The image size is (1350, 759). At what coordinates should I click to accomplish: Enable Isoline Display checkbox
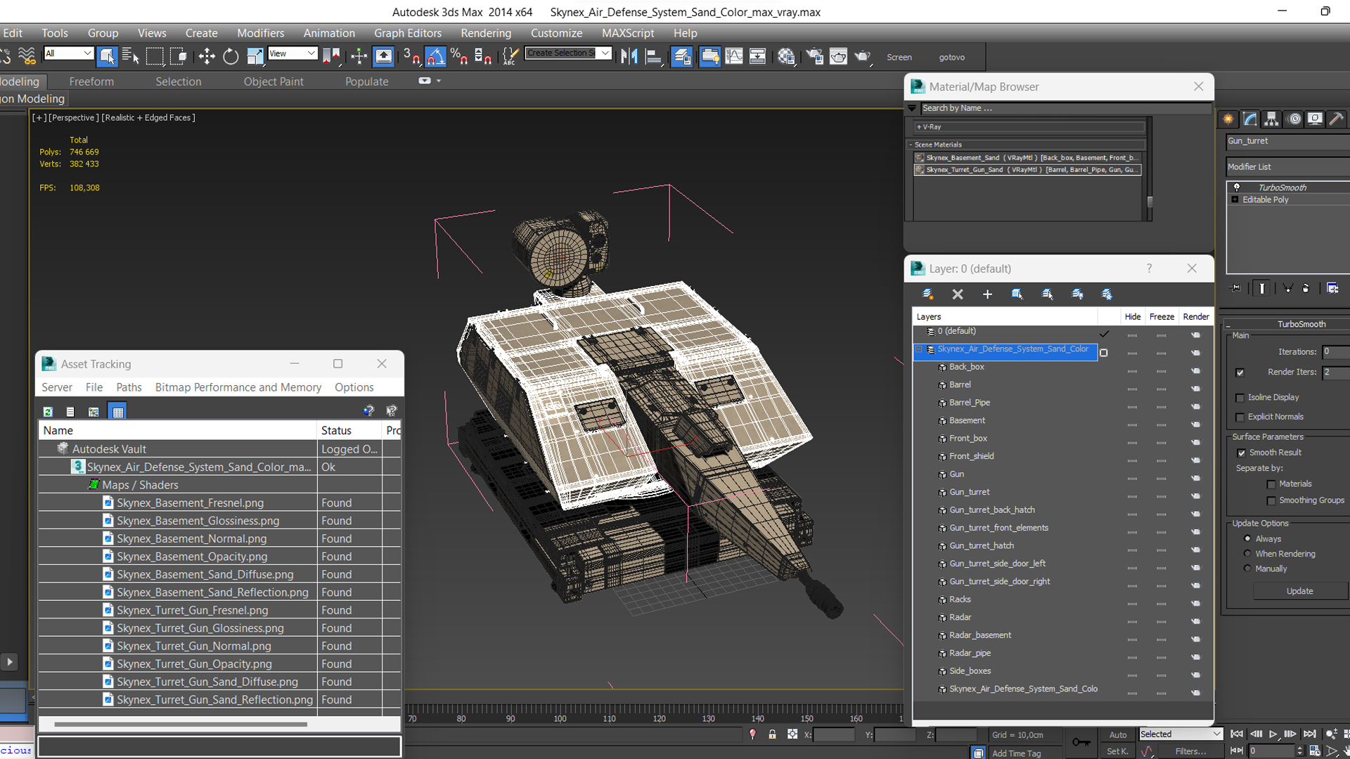(x=1240, y=398)
